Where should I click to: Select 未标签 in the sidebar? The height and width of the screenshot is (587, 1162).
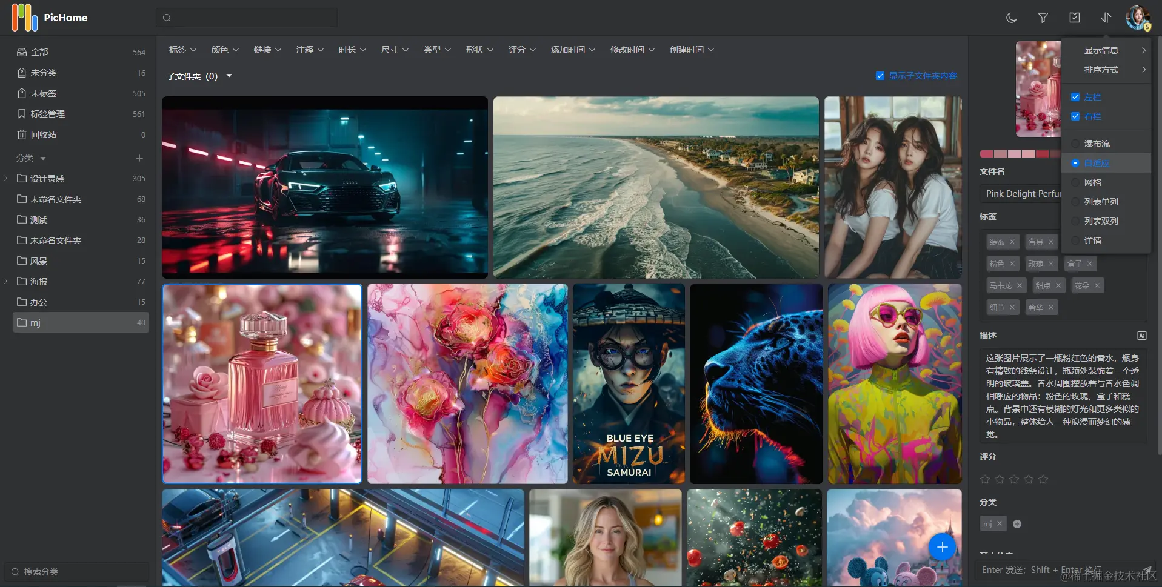pyautogui.click(x=81, y=93)
